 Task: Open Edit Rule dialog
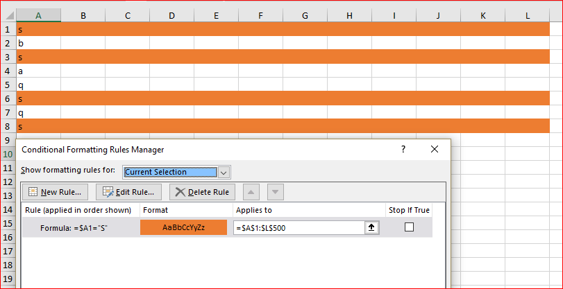point(128,192)
